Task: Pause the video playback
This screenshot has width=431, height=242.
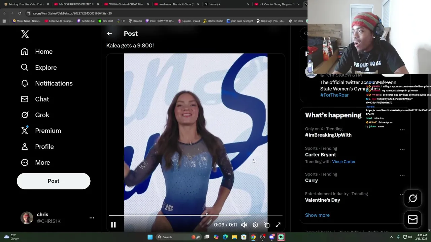Action: coord(113,225)
